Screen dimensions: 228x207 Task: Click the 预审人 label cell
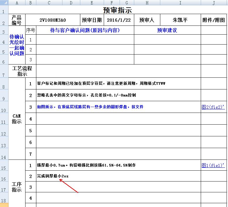[147, 20]
